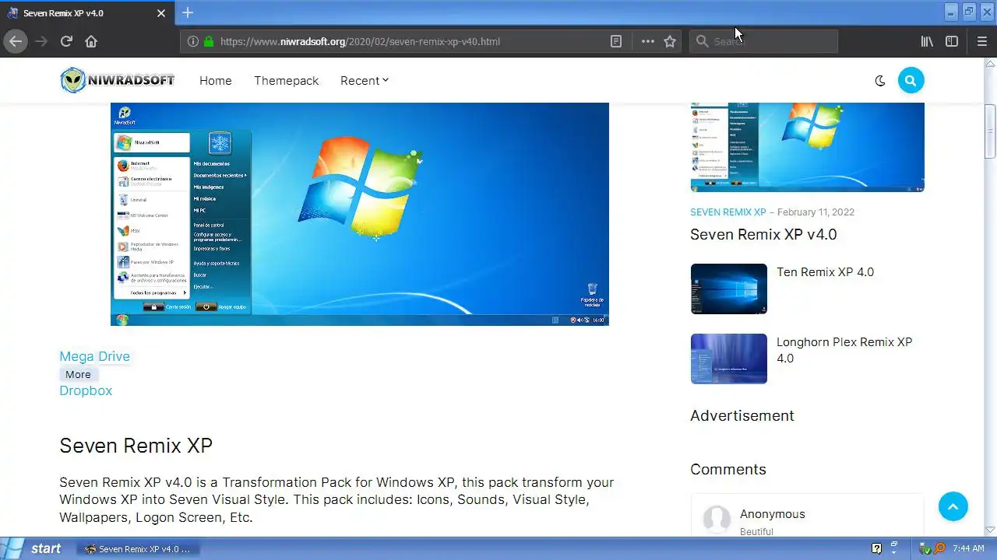This screenshot has width=997, height=560.
Task: Open Longhorn Plex Remix XP 4.0 link
Action: click(x=844, y=350)
